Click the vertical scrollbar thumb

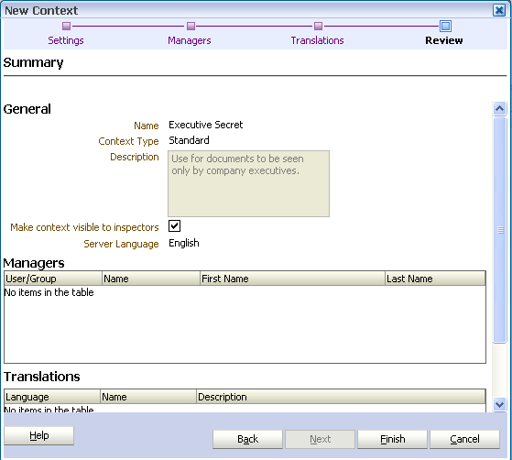click(499, 230)
